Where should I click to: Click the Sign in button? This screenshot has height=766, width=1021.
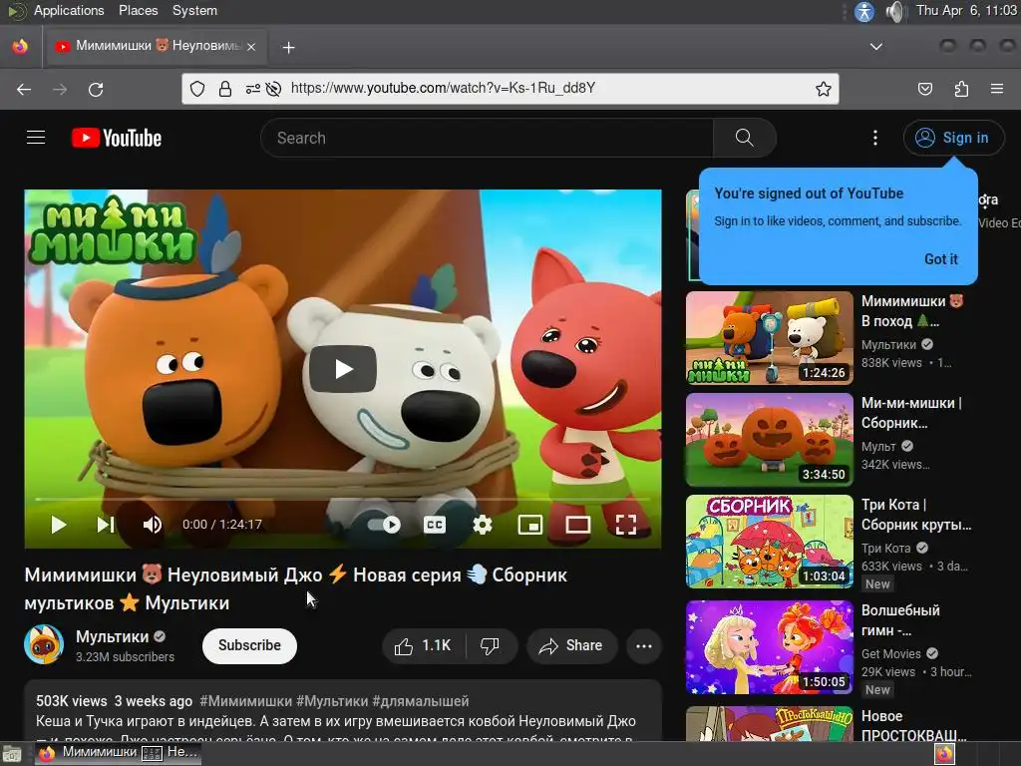click(x=953, y=138)
